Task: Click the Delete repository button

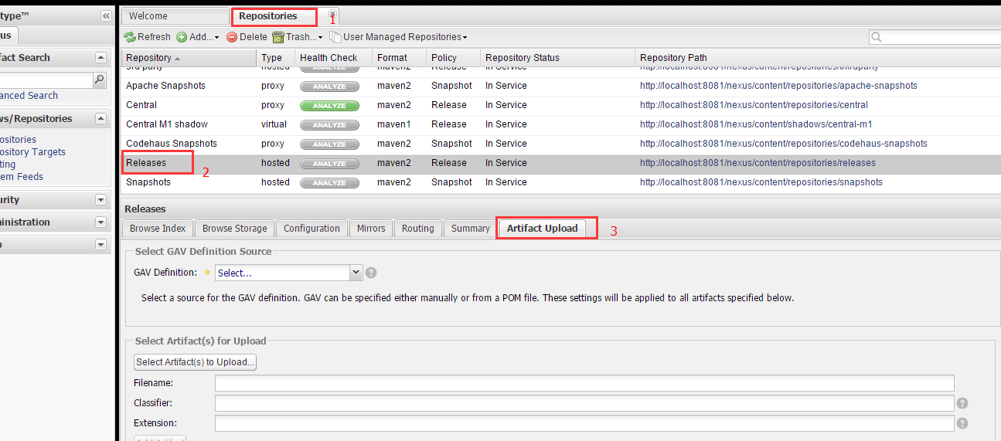Action: click(x=247, y=36)
